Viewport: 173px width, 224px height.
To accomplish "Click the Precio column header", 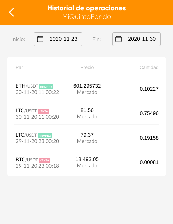I will [87, 67].
